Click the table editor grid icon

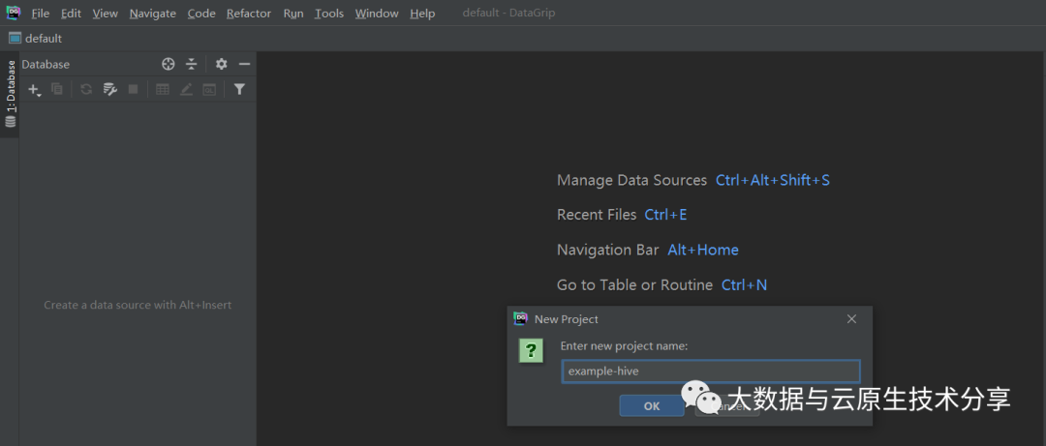pos(163,89)
